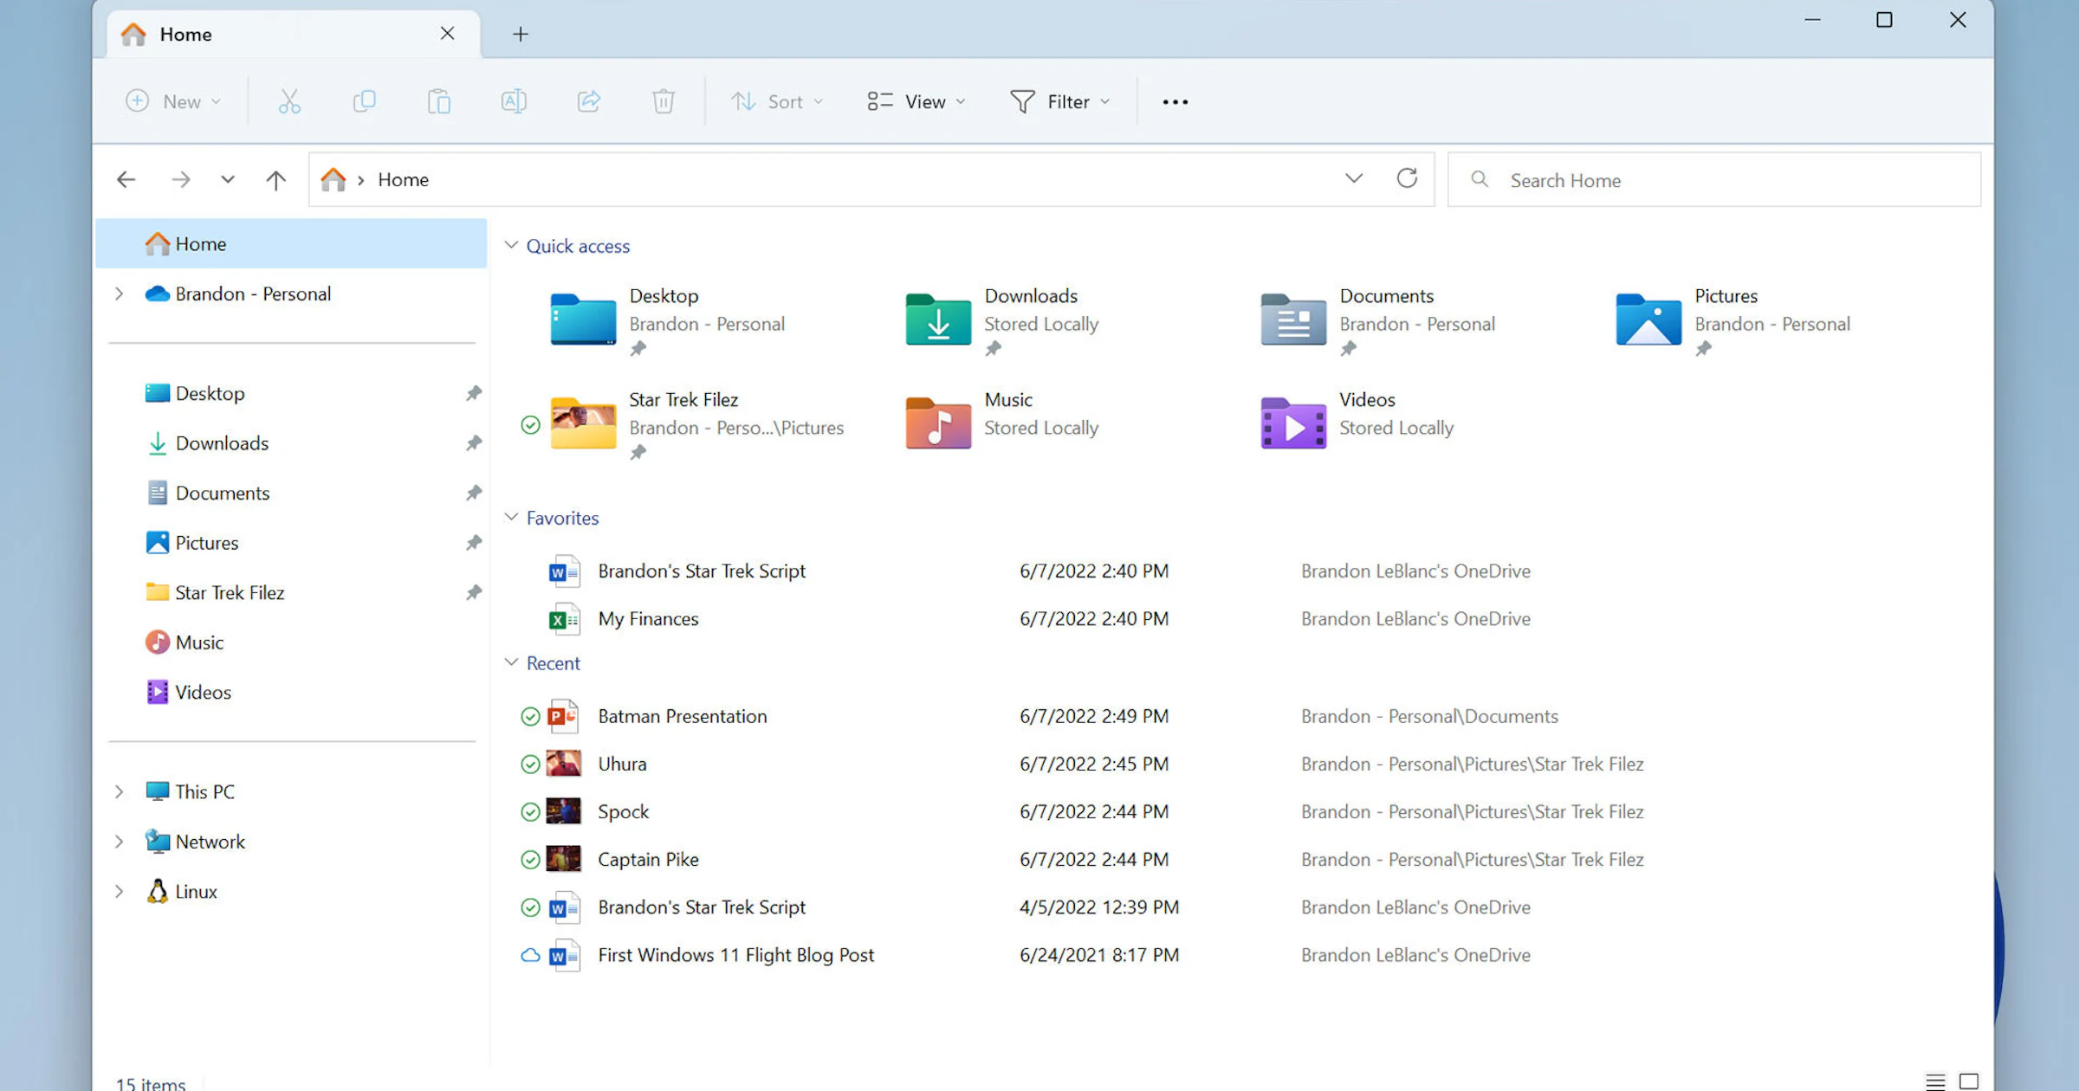Image resolution: width=2079 pixels, height=1091 pixels.
Task: Click the Refresh icon in address bar
Action: [1407, 178]
